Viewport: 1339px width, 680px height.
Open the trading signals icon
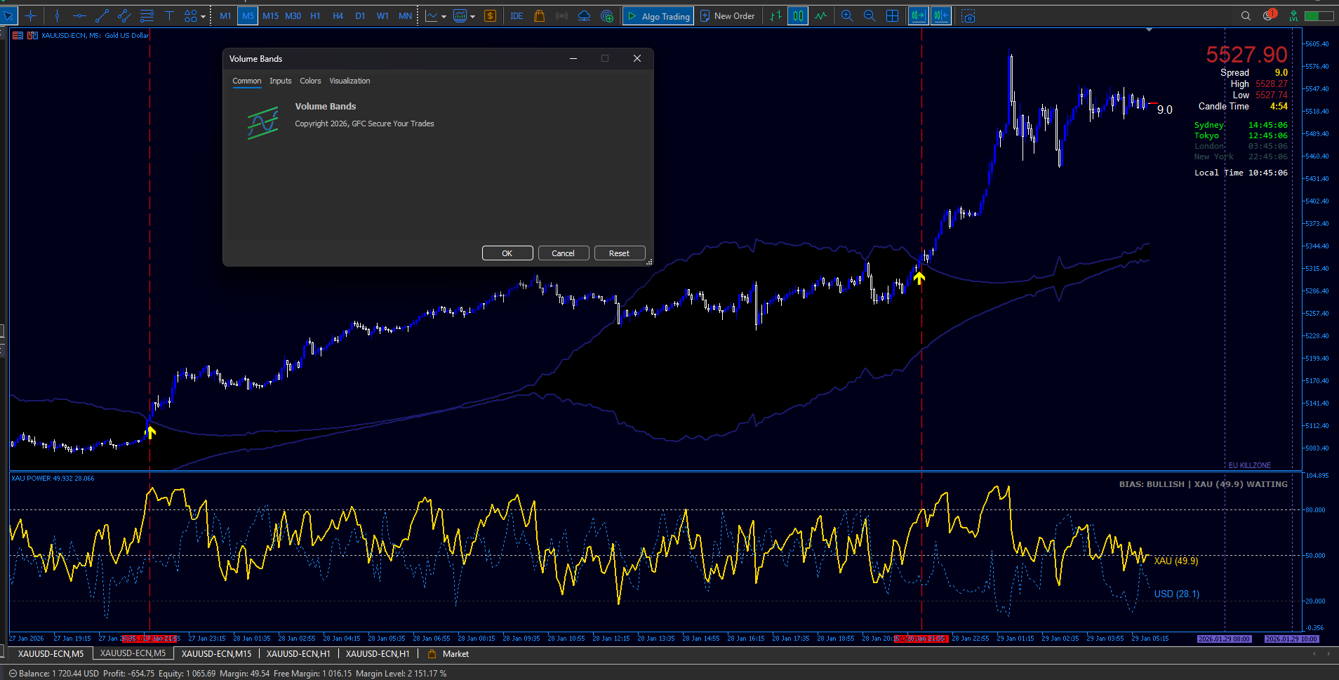tap(561, 15)
